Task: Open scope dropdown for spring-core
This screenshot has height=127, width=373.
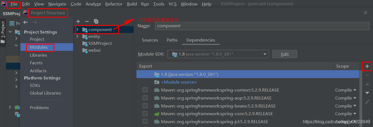Action: point(346,114)
